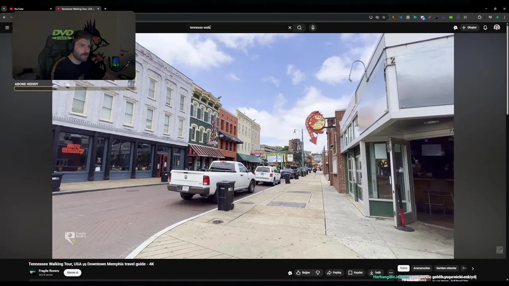Close the YouTube browser tab

(51, 9)
